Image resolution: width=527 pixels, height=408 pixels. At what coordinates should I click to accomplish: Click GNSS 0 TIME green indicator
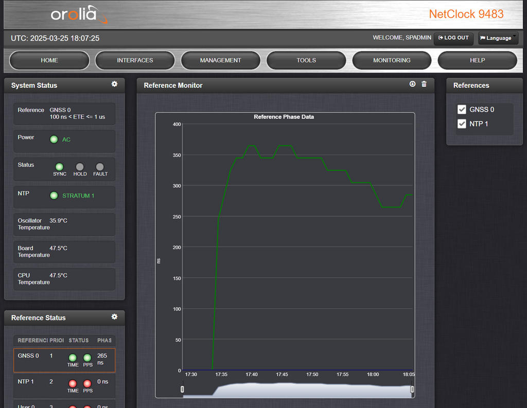pyautogui.click(x=73, y=358)
